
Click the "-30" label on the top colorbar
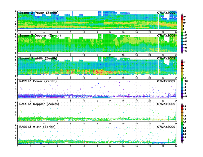[x=185, y=45]
